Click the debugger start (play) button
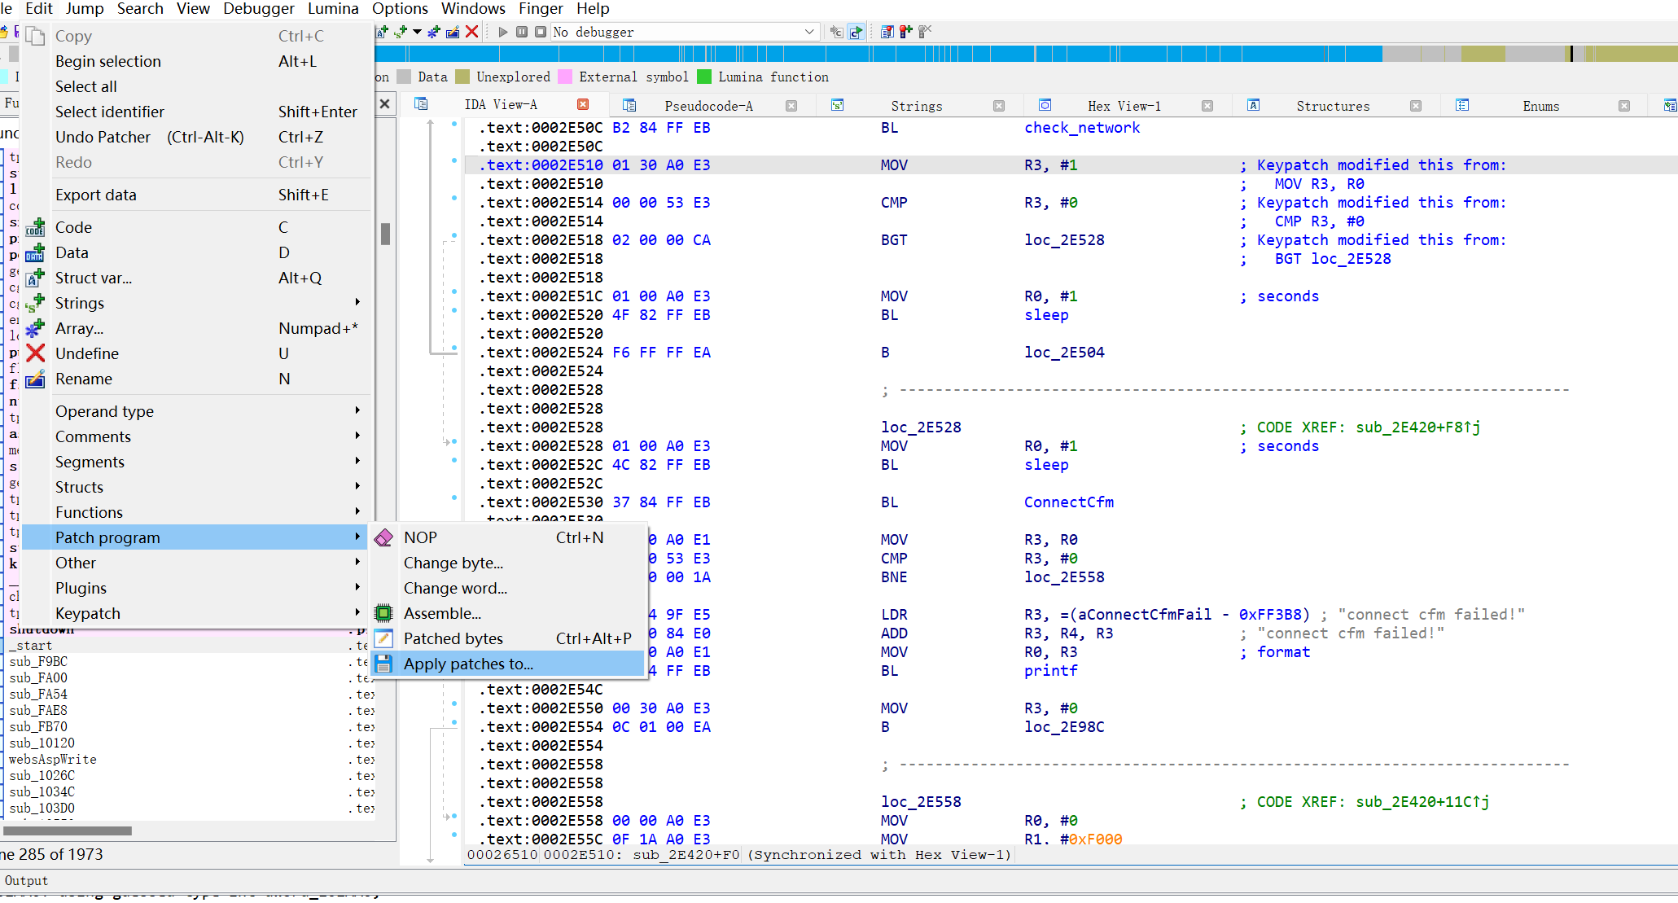 pos(503,32)
